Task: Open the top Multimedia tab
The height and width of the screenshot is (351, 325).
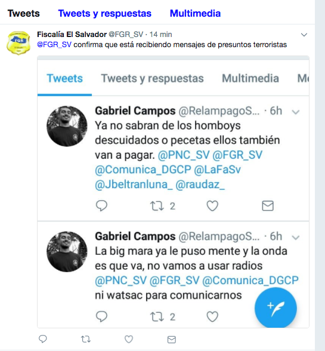Action: coord(195,13)
